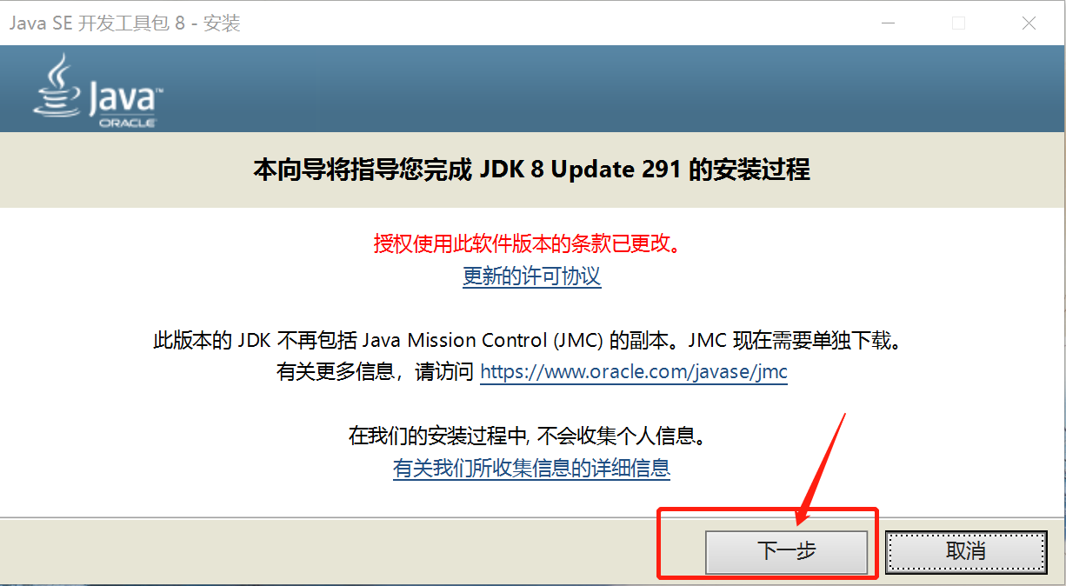Click the blue banner area beside the logo
Image resolution: width=1066 pixels, height=586 pixels.
pyautogui.click(x=609, y=89)
